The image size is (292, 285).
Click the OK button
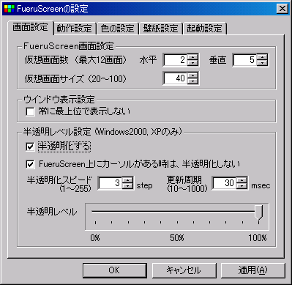point(114,270)
